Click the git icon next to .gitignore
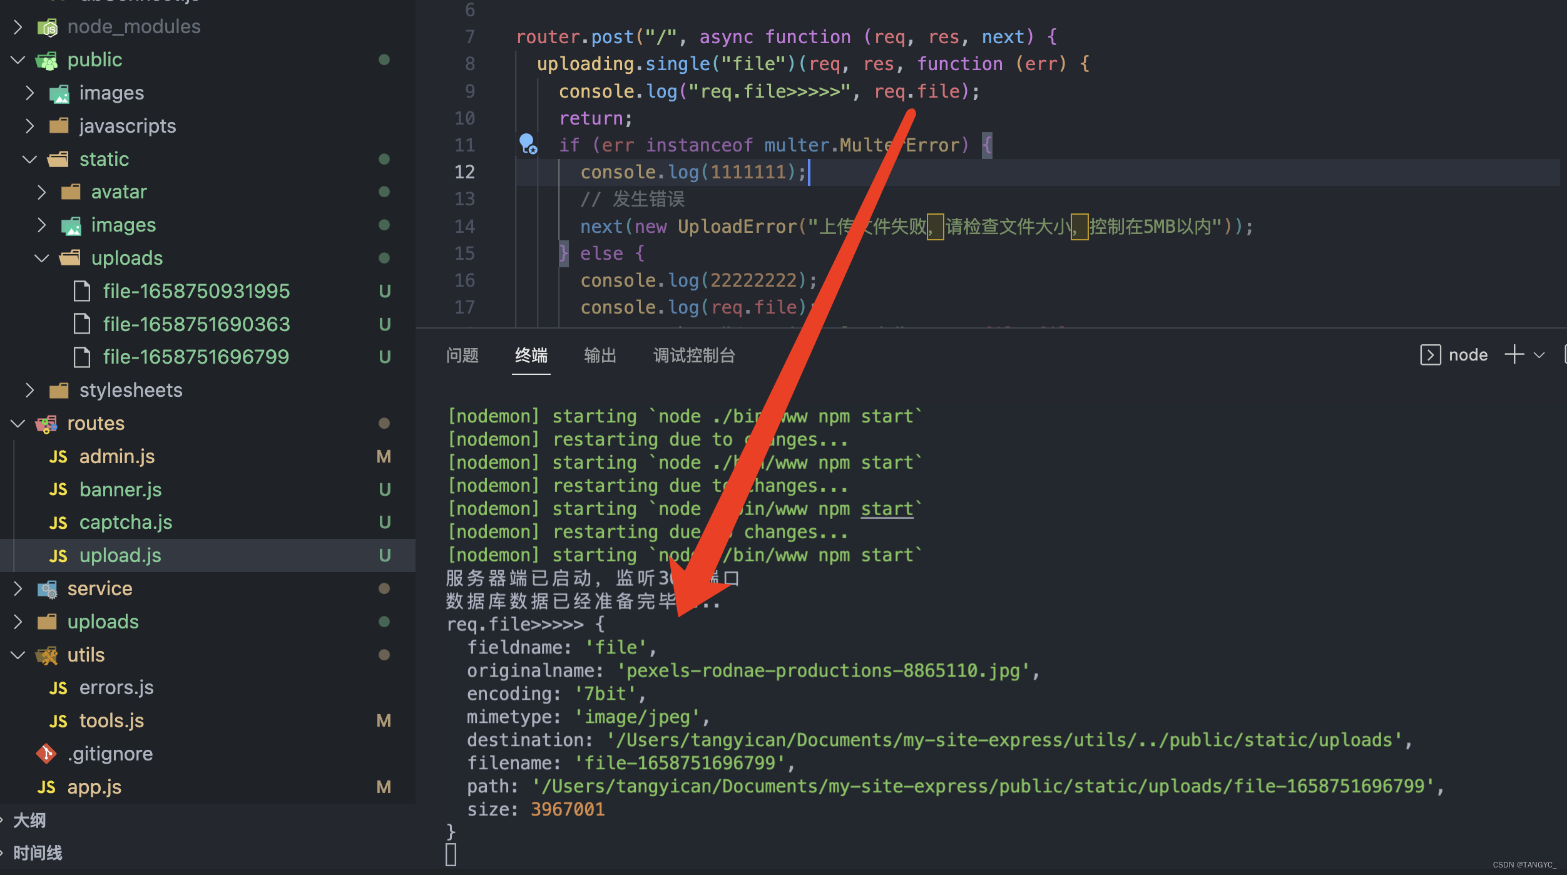 46,754
